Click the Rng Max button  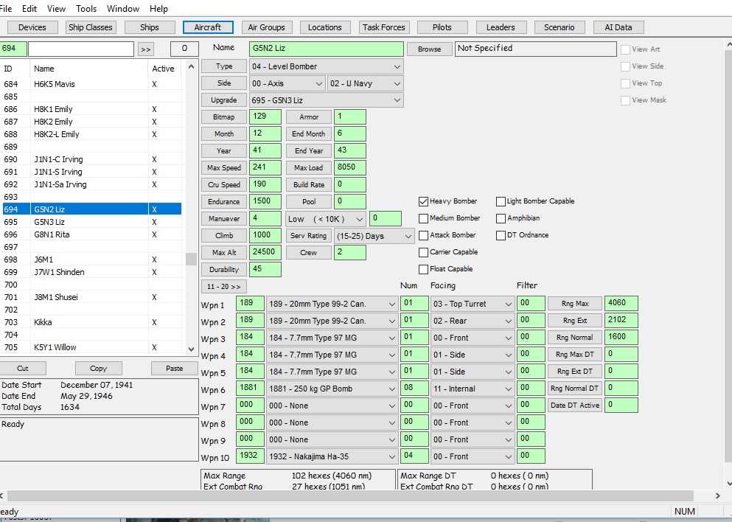(575, 304)
